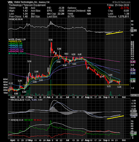Image resolution: width=139 pixels, height=142 pixels.
Task: Click the -0.71% percent change value
Action: coord(124,8)
